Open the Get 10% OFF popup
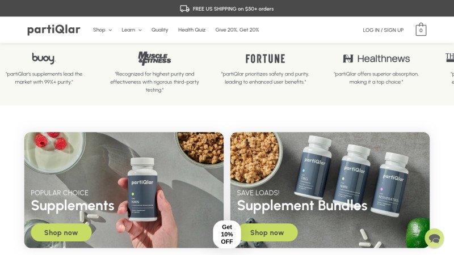454x255 pixels. point(226,234)
